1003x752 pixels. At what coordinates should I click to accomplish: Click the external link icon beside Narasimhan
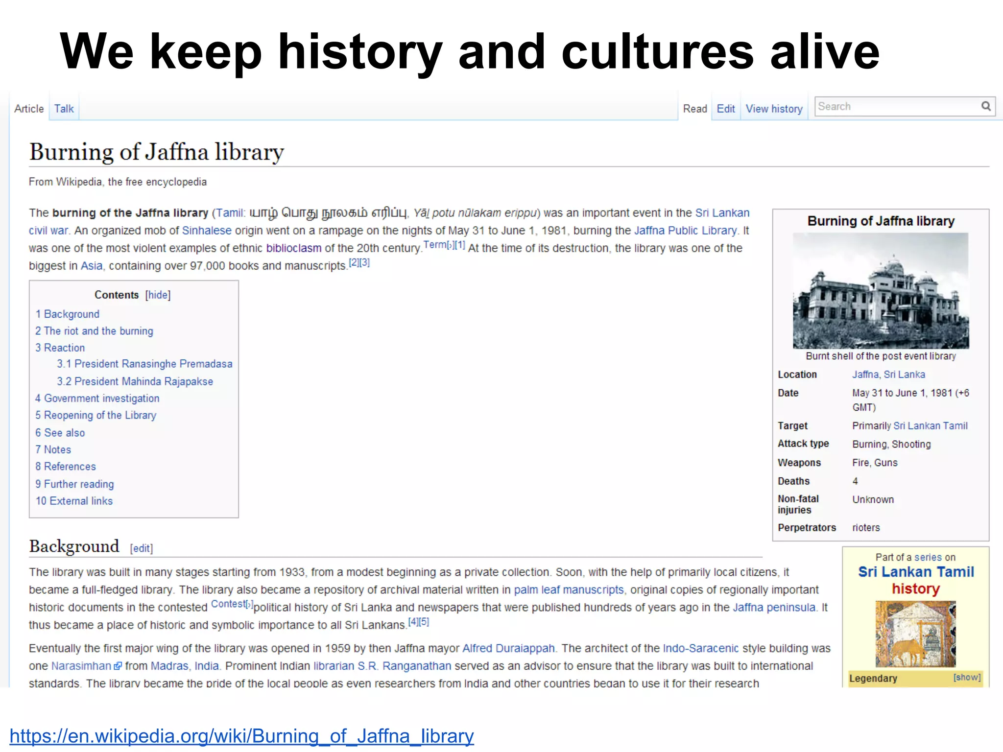[118, 666]
